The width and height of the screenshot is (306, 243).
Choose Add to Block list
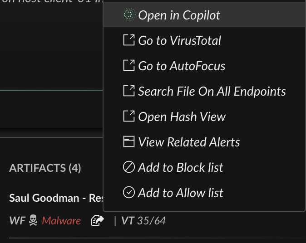click(180, 167)
